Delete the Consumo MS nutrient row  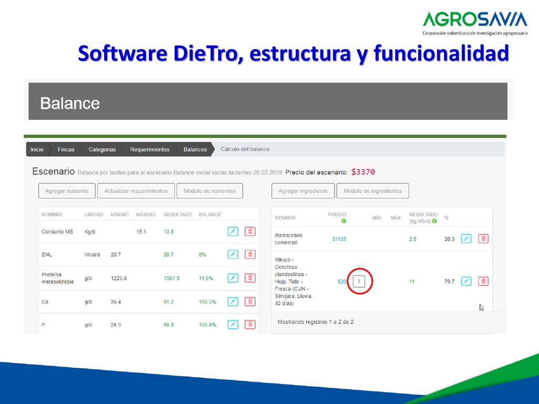point(250,231)
